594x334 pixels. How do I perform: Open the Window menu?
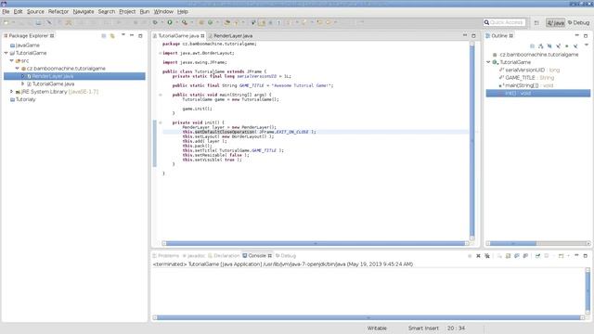click(x=163, y=12)
